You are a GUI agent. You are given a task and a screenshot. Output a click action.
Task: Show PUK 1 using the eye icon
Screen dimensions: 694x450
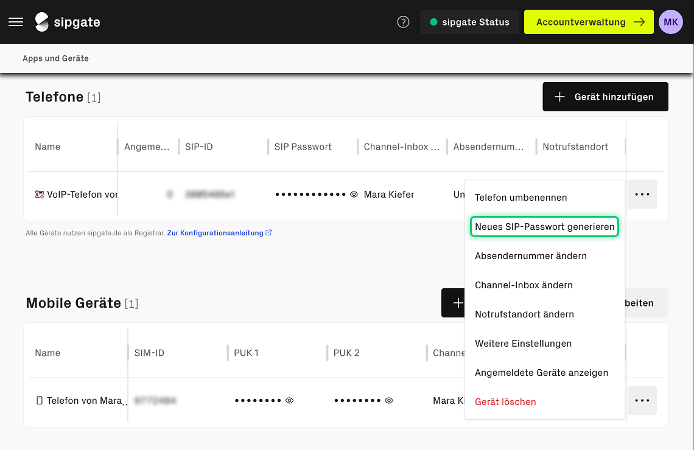290,401
